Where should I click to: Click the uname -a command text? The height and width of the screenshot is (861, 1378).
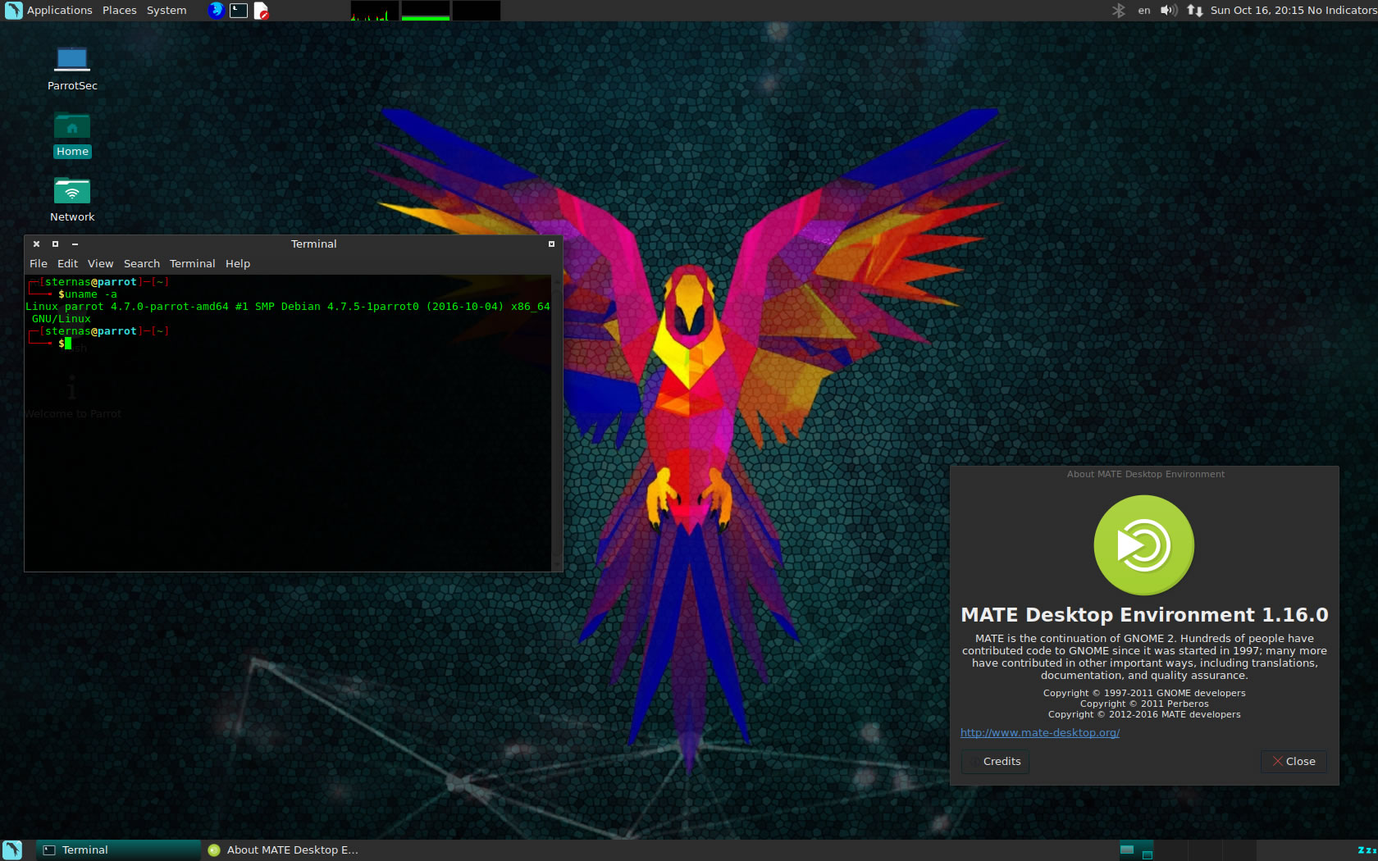coord(91,294)
